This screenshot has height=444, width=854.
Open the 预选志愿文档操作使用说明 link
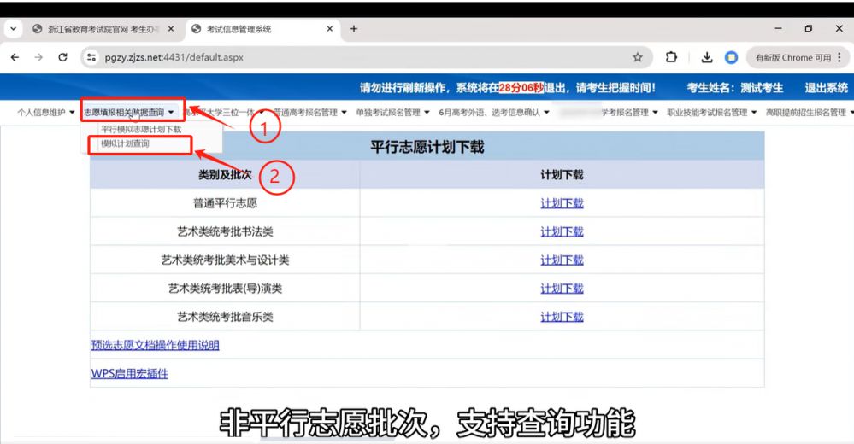pyautogui.click(x=155, y=345)
